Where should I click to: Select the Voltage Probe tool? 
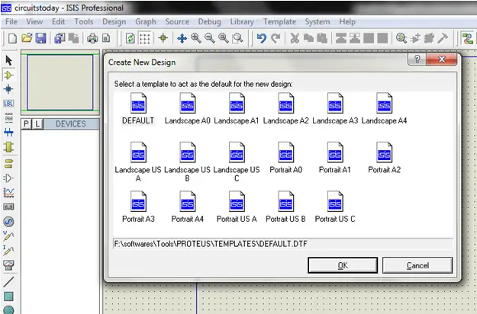(8, 236)
